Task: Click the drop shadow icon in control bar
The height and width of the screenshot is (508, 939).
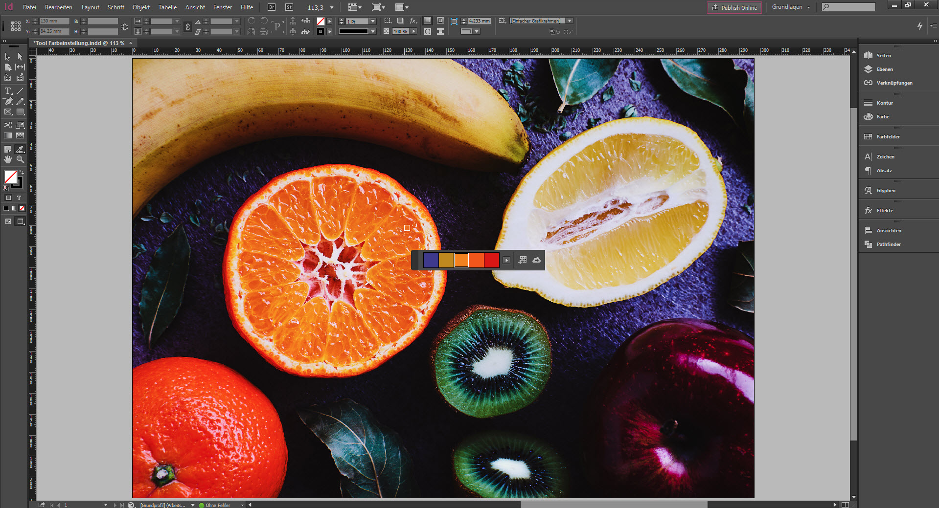Action: coord(400,21)
